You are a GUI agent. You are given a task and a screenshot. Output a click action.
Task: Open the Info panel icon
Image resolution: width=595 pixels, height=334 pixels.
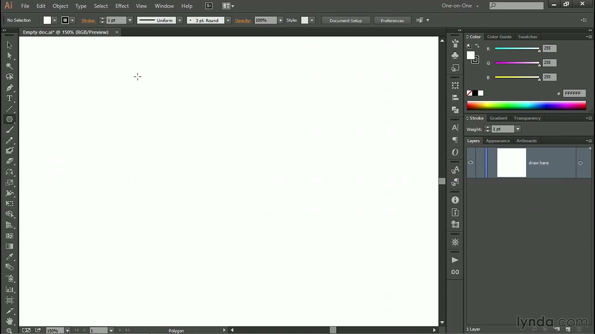click(x=455, y=200)
